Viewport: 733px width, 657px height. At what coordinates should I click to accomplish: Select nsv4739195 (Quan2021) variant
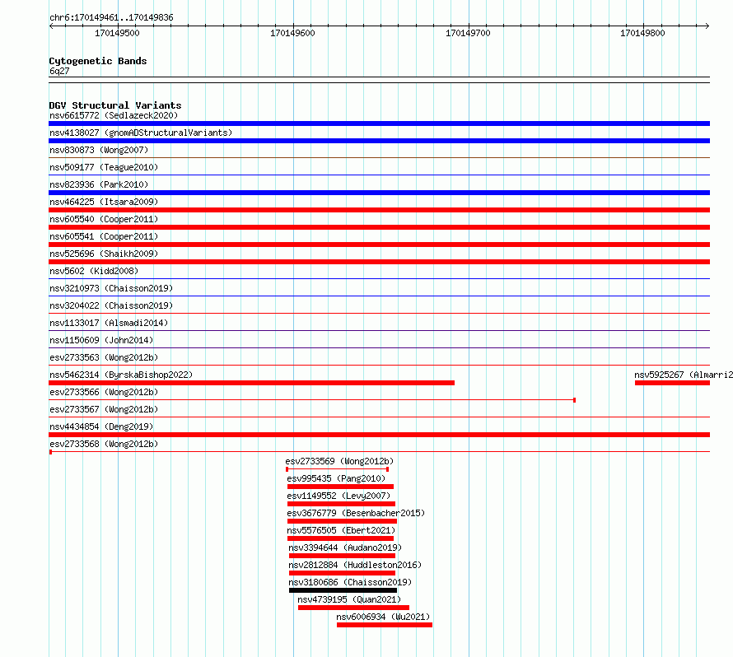pos(349,599)
